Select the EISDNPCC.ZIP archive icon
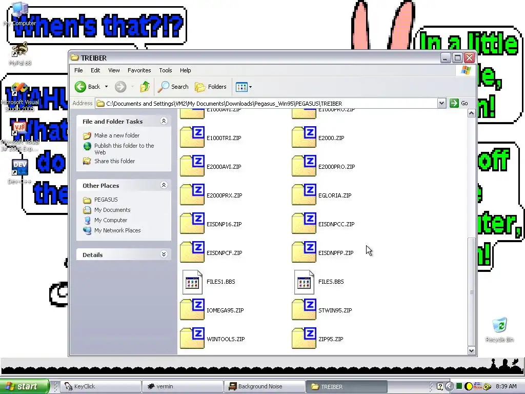This screenshot has width=525, height=394. point(304,224)
